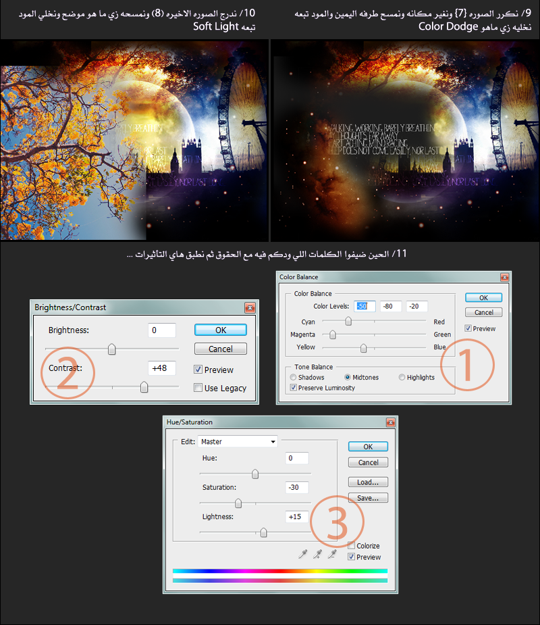Choose the Highlights tone balance radio
Viewport: 540px width, 625px height.
coord(402,377)
